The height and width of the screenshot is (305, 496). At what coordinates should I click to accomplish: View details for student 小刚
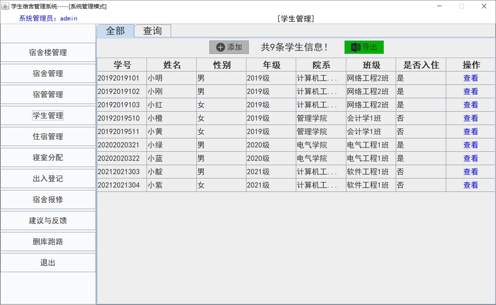pyautogui.click(x=471, y=91)
